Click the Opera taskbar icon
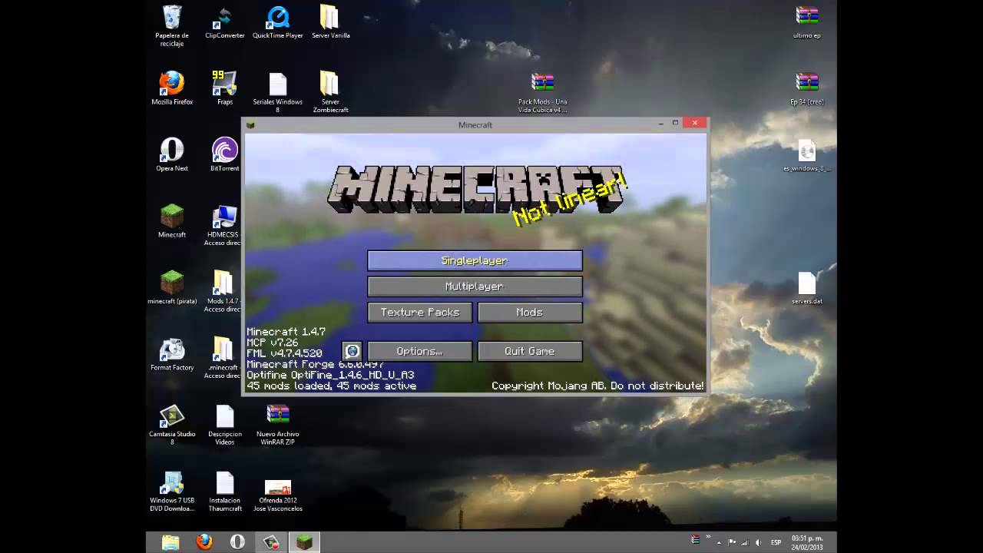Image resolution: width=983 pixels, height=553 pixels. pyautogui.click(x=238, y=542)
